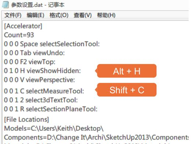Click the C selectMeasureTool line

44,91
